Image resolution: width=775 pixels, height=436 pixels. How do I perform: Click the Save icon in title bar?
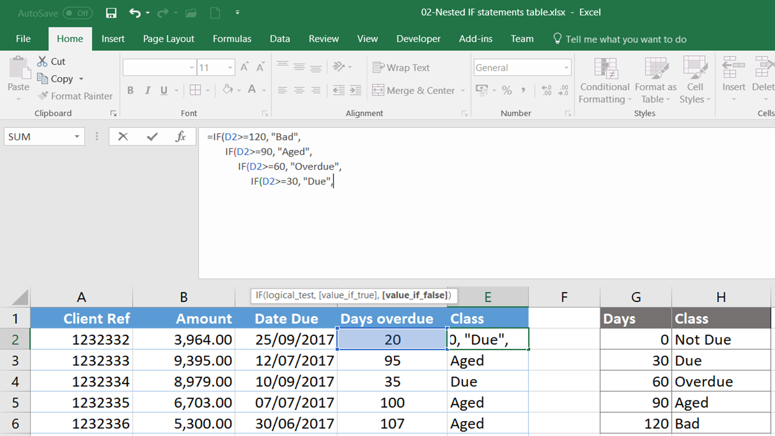(x=111, y=13)
